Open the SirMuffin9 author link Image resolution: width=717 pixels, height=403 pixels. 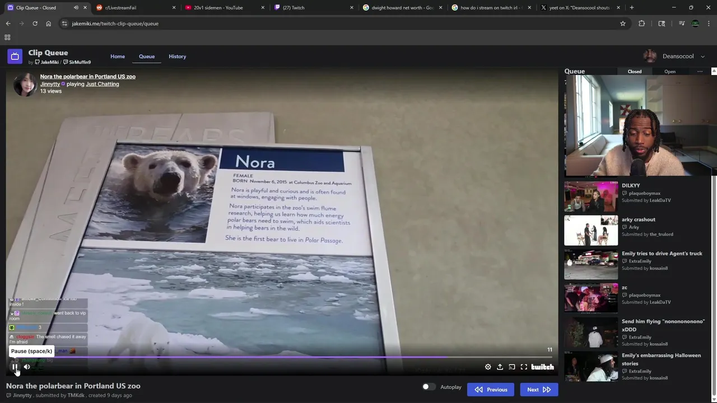77,62
